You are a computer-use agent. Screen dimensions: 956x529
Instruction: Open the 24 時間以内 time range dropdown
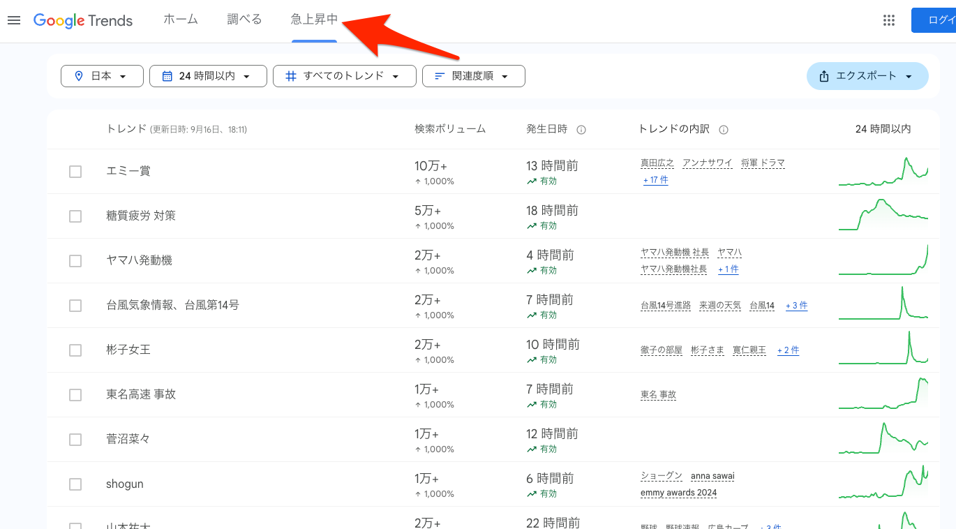point(208,76)
